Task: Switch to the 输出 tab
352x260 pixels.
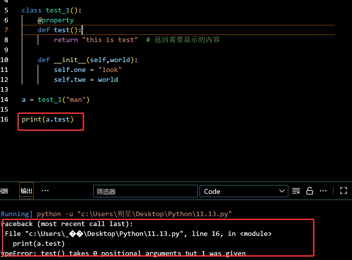Action: coord(26,191)
